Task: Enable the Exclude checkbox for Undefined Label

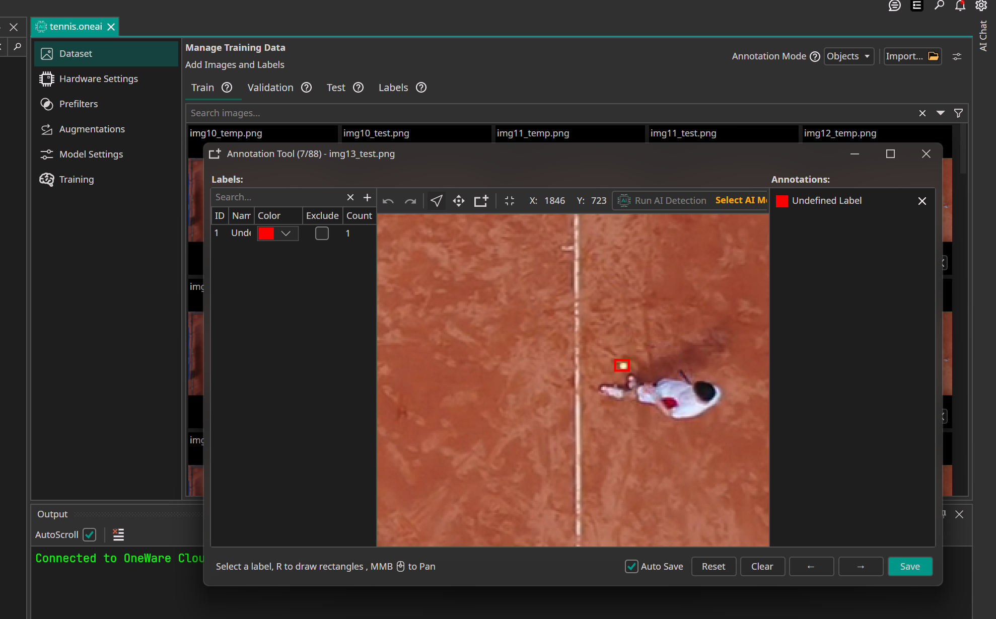Action: [322, 233]
